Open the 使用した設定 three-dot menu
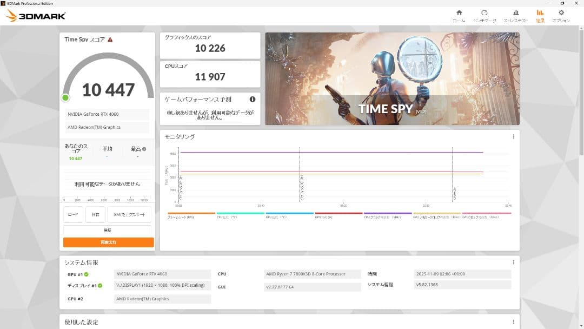The width and height of the screenshot is (584, 329). click(514, 321)
